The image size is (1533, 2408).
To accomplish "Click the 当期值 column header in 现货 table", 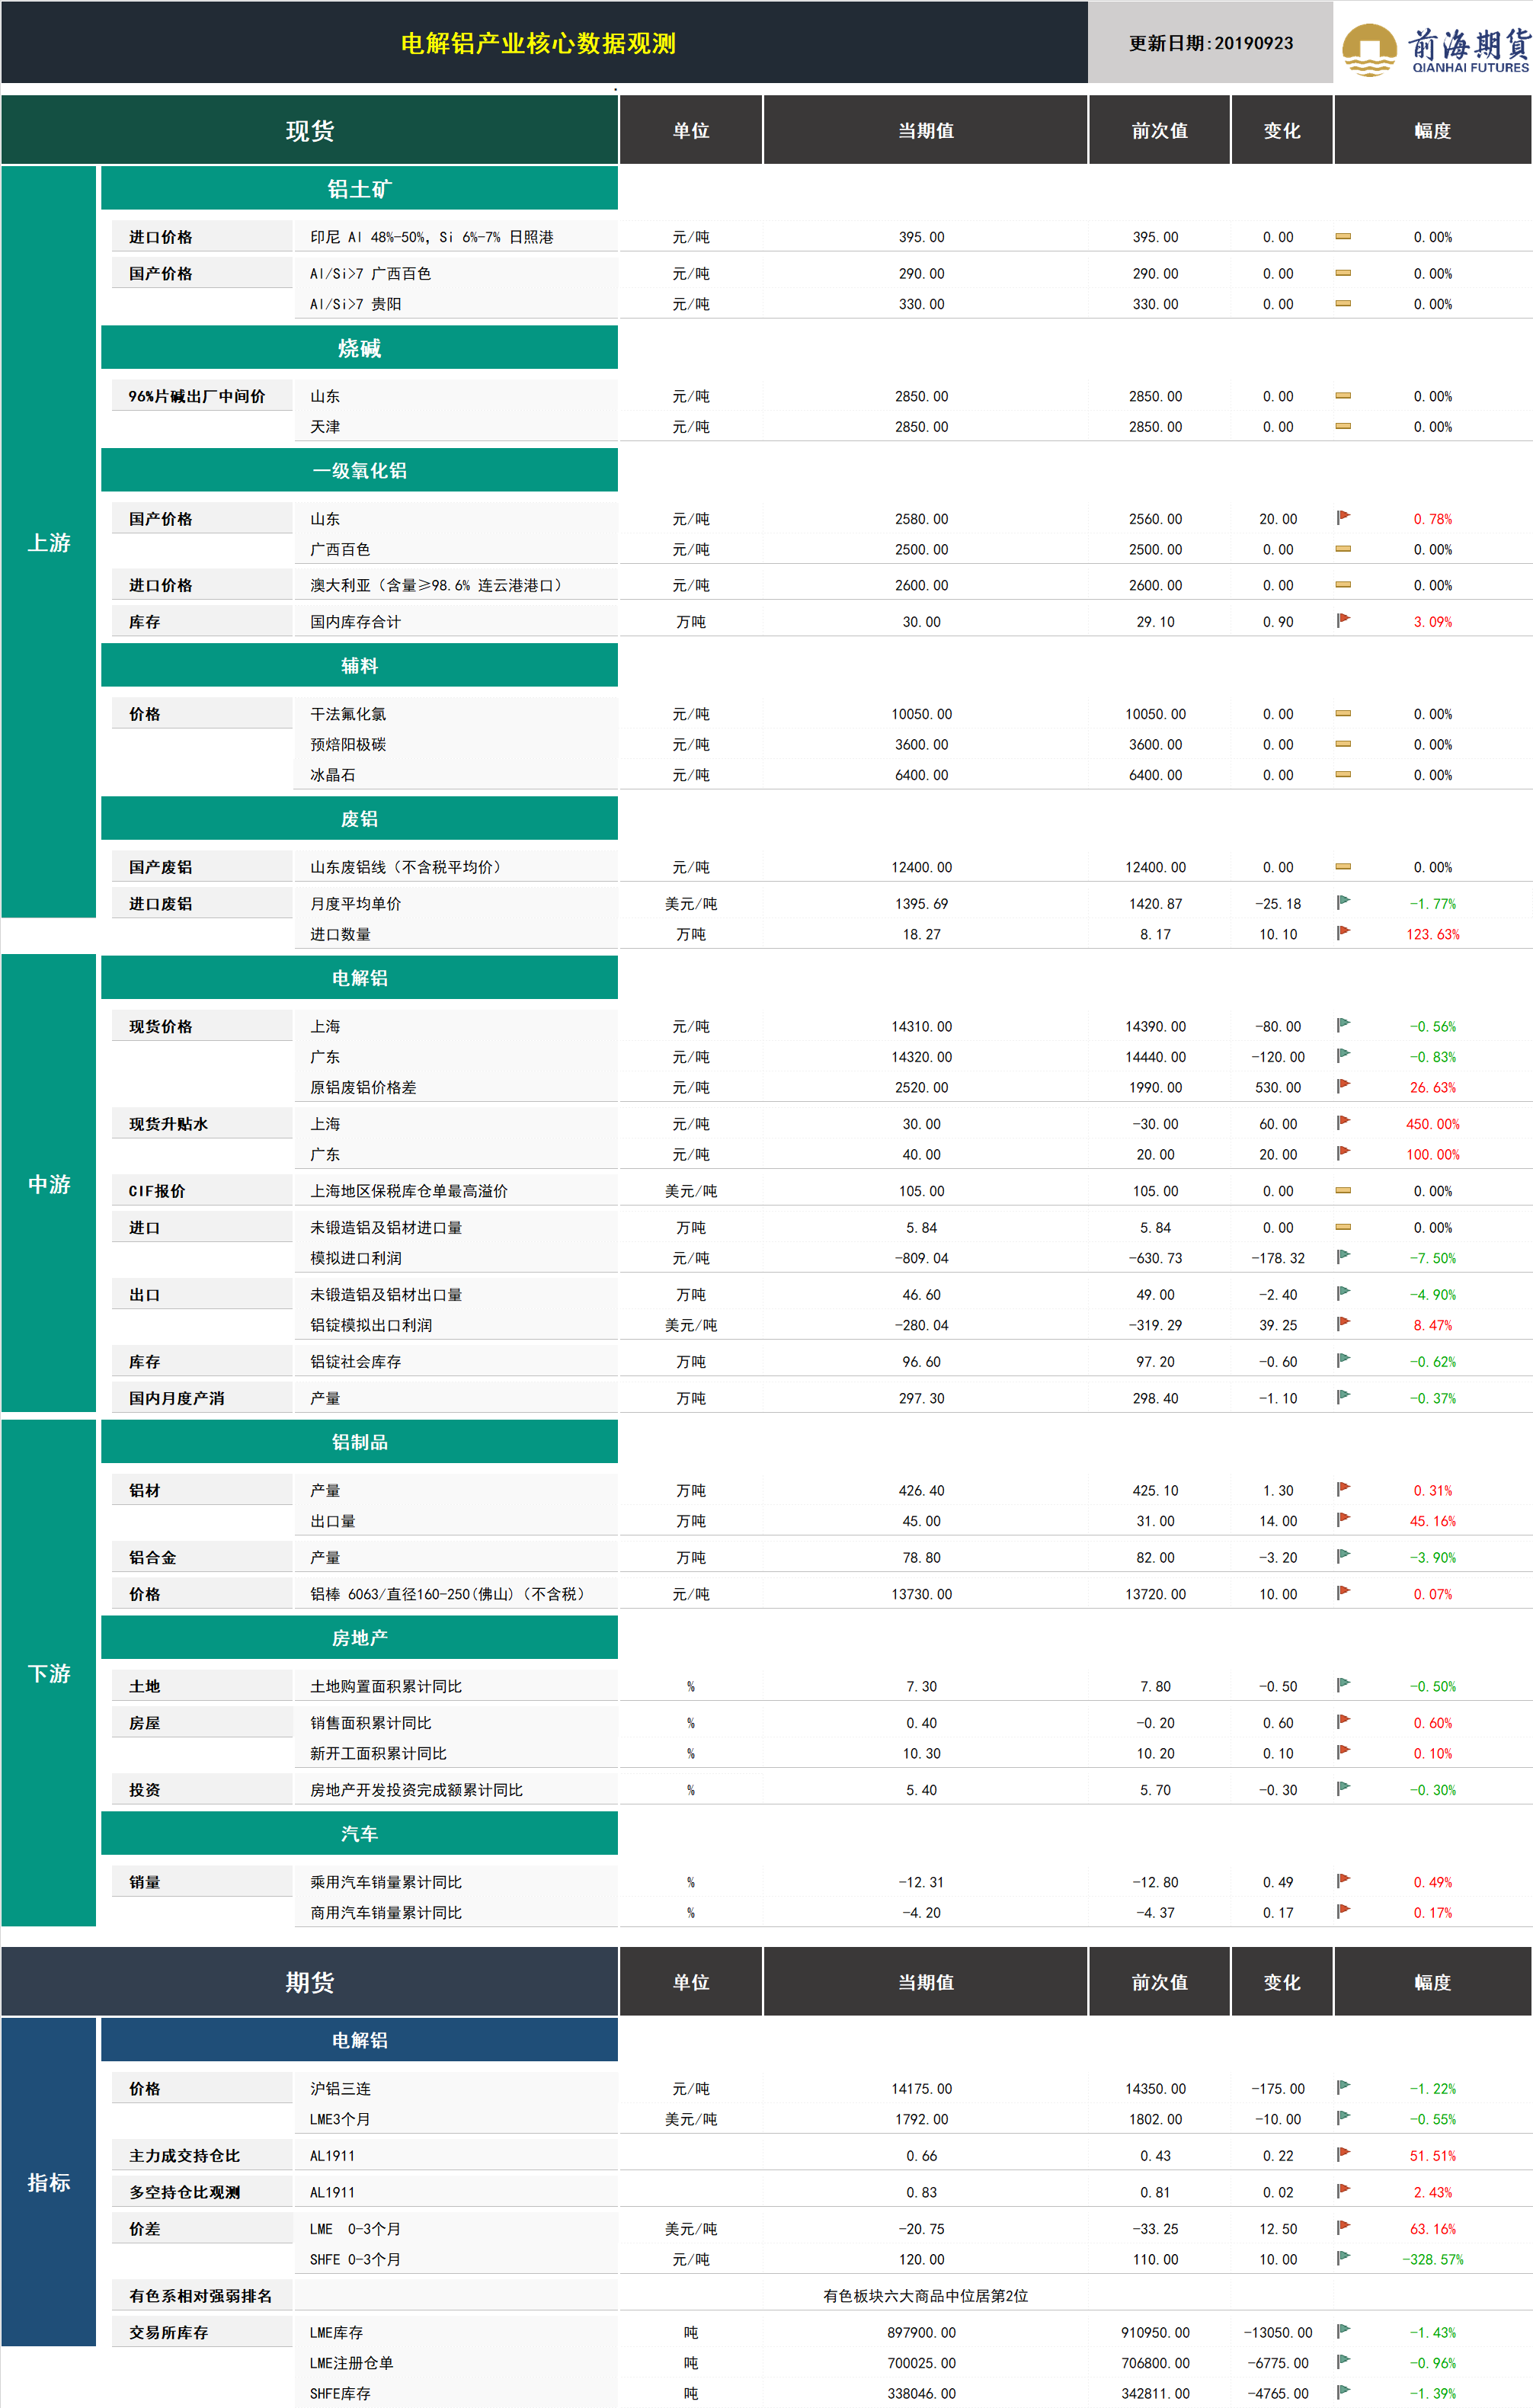I will point(926,131).
